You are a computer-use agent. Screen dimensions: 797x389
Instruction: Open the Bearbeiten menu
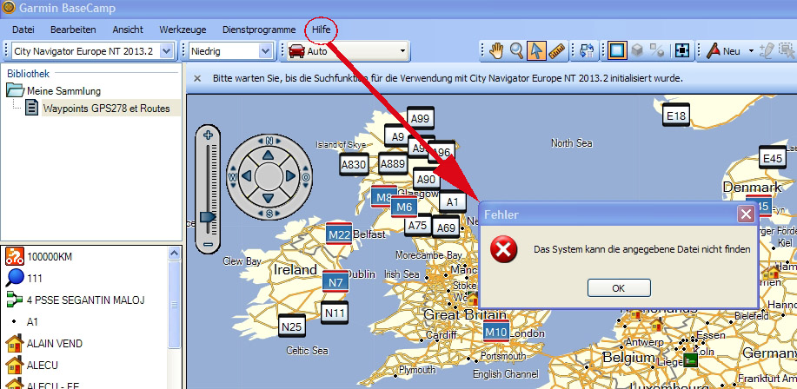[73, 30]
